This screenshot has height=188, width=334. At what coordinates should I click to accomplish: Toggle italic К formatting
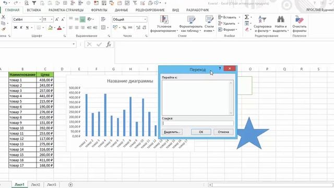21,28
